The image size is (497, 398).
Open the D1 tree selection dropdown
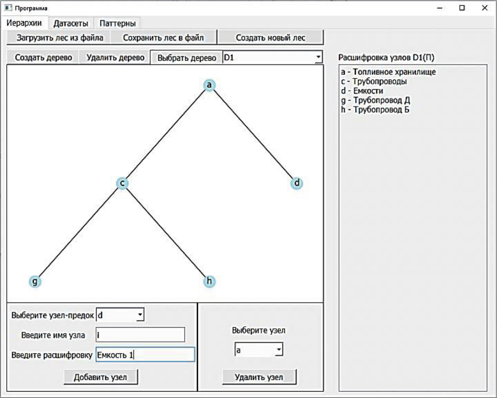[318, 58]
